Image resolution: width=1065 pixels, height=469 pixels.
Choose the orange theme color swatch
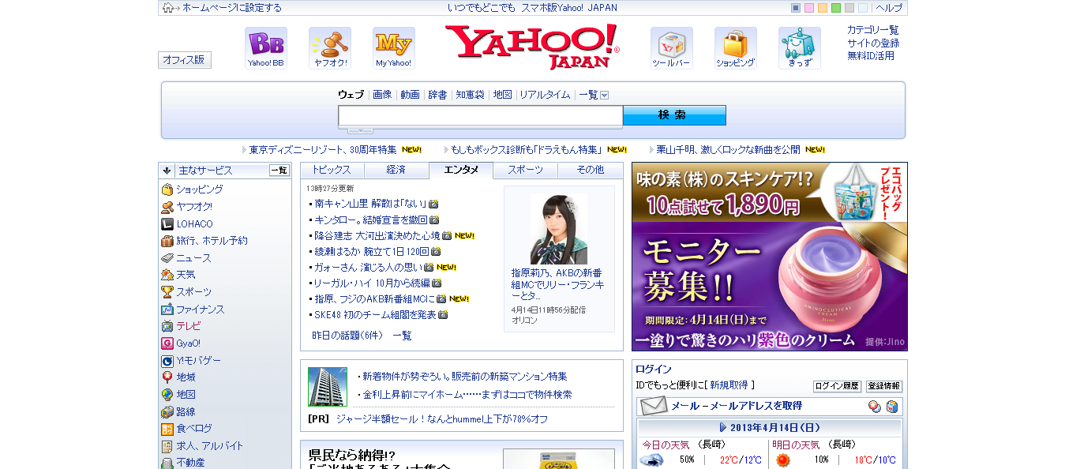click(x=823, y=8)
